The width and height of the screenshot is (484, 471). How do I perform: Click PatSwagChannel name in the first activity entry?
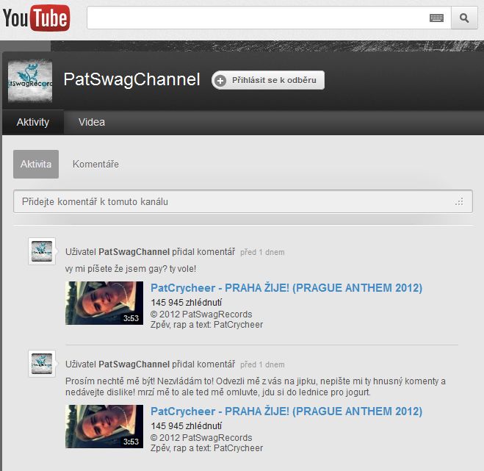pyautogui.click(x=134, y=252)
